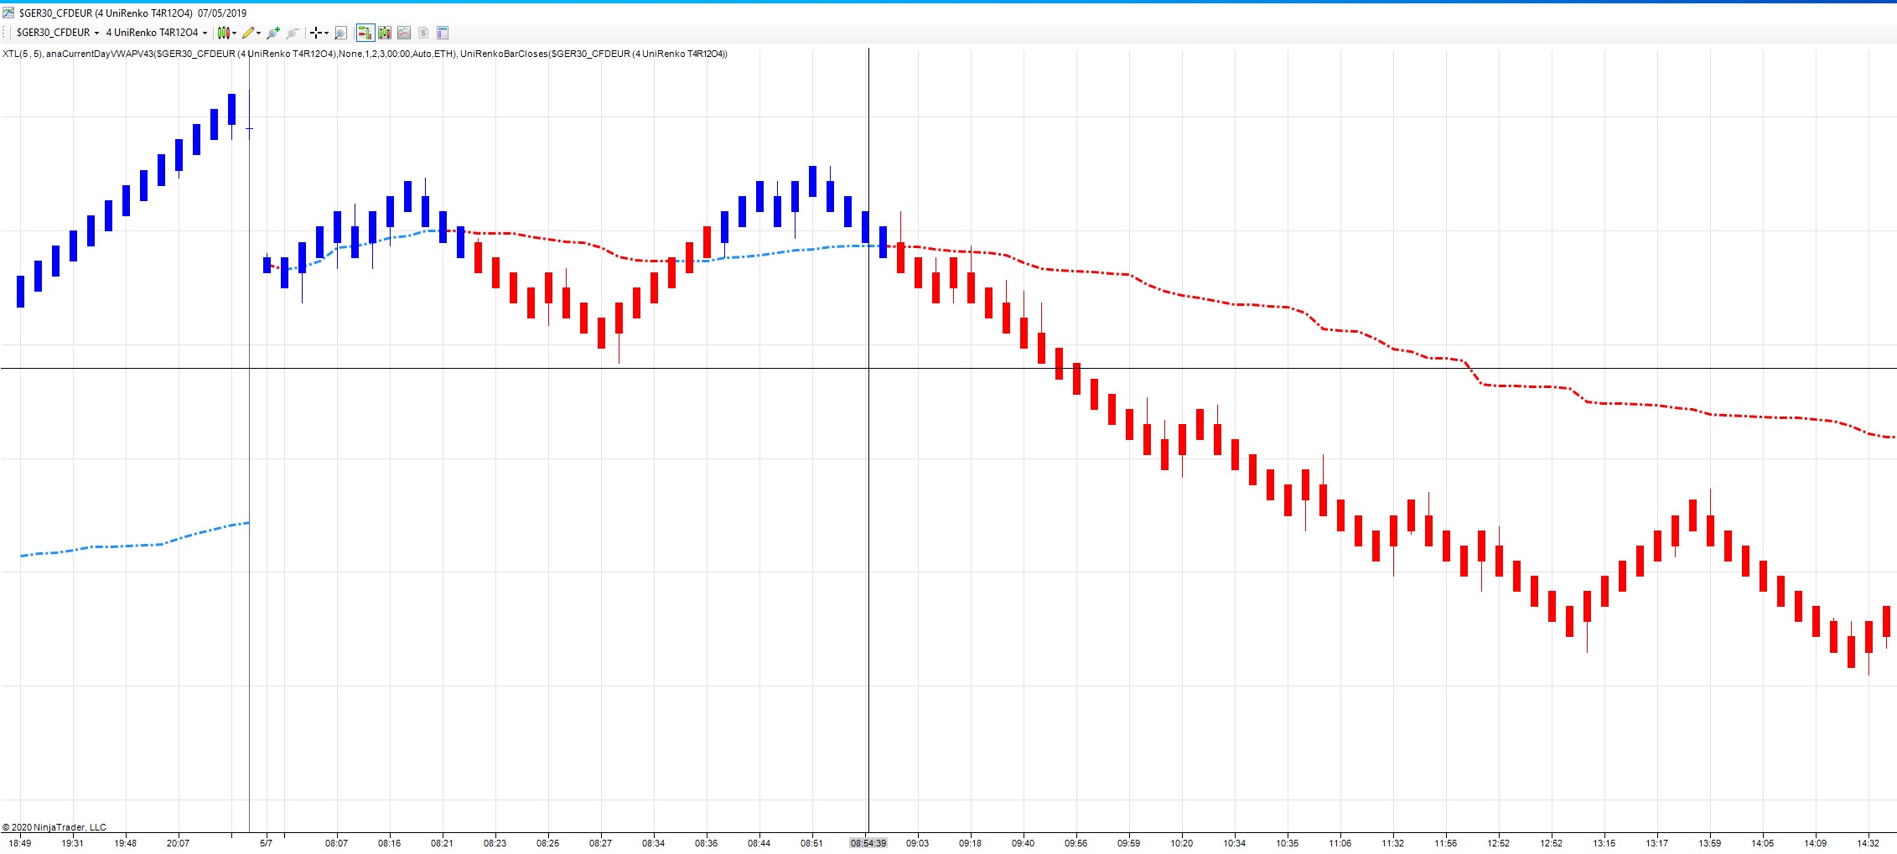Click the 09:18 time axis label

point(971,843)
